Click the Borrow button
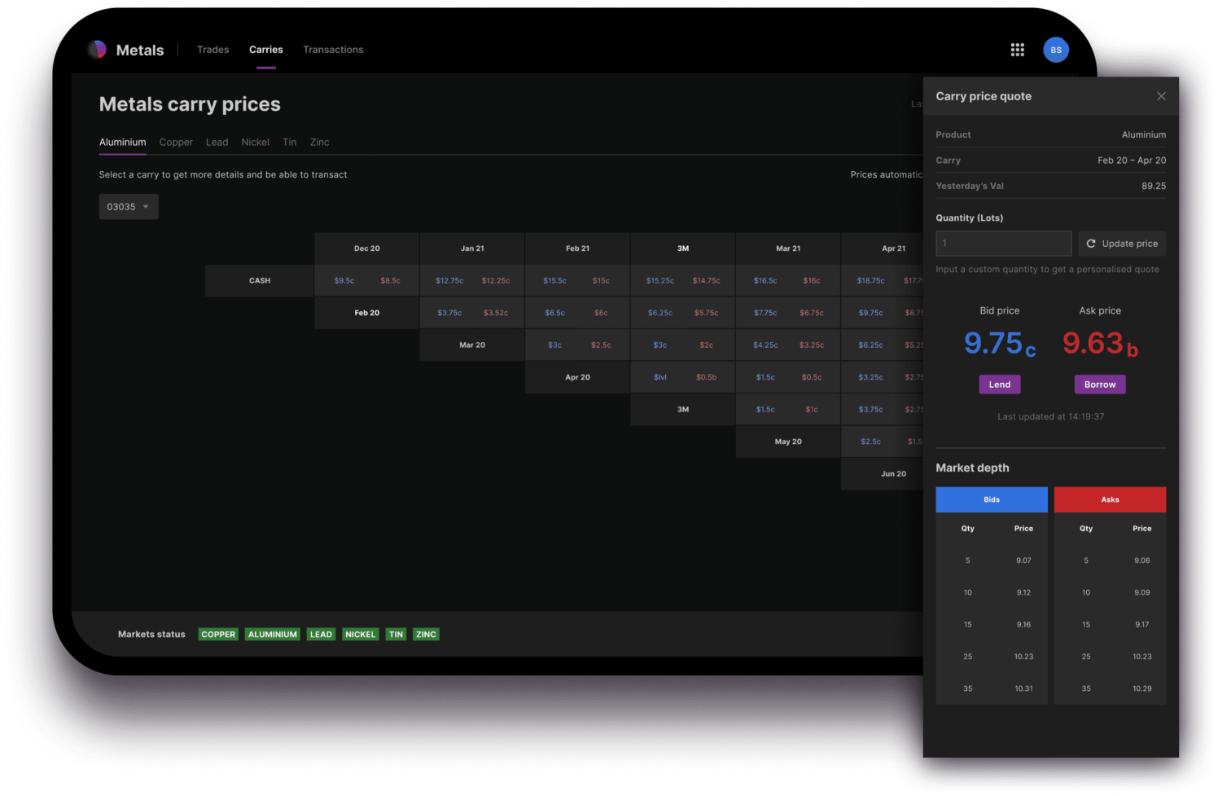The width and height of the screenshot is (1218, 796). point(1100,385)
